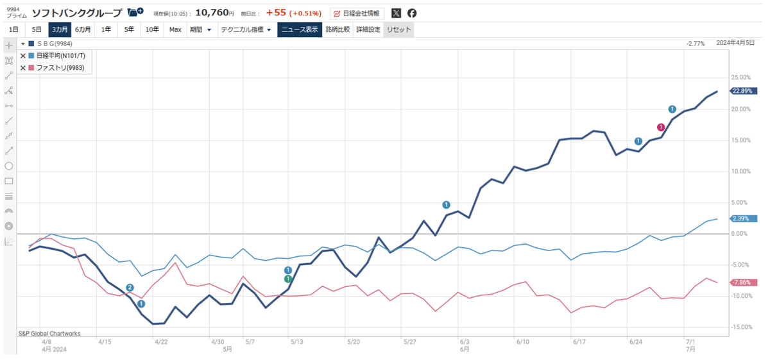This screenshot has width=770, height=360.
Task: Click the SBG(9984) legend label
Action: (55, 44)
